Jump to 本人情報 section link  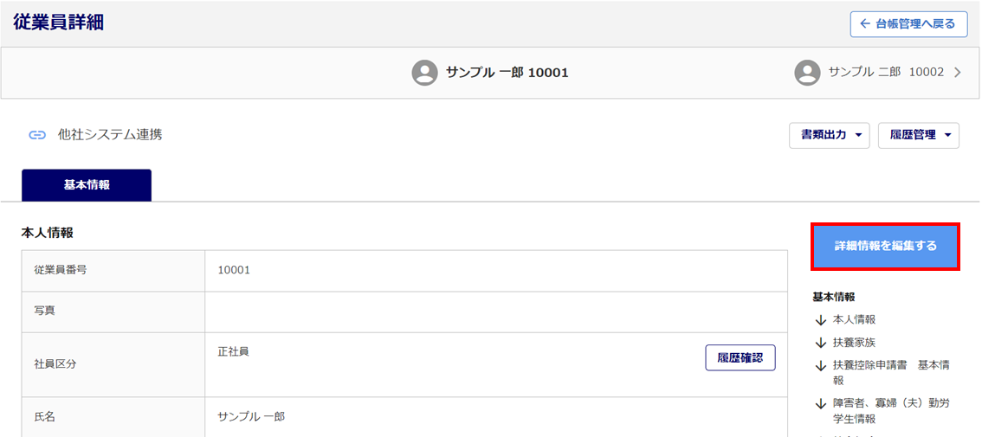click(x=854, y=320)
